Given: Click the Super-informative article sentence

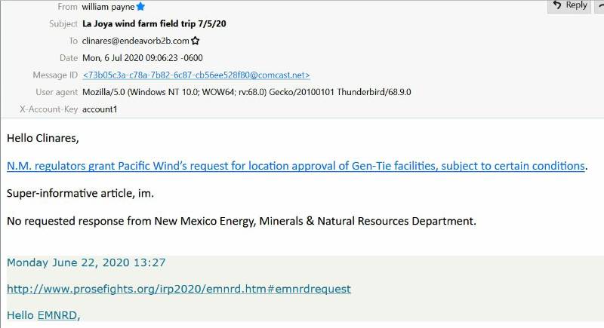Looking at the screenshot, I should pyautogui.click(x=81, y=193).
